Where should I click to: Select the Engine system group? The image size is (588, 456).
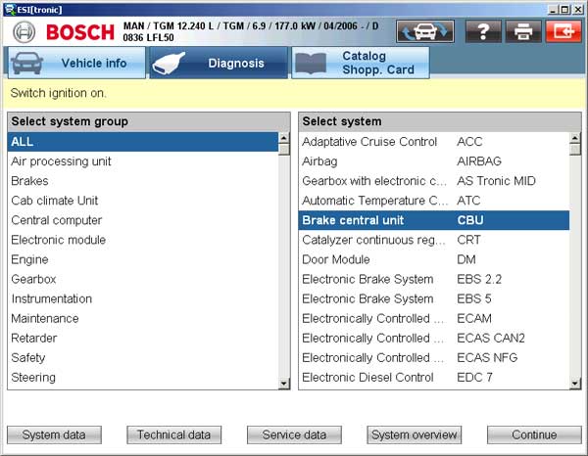[29, 259]
